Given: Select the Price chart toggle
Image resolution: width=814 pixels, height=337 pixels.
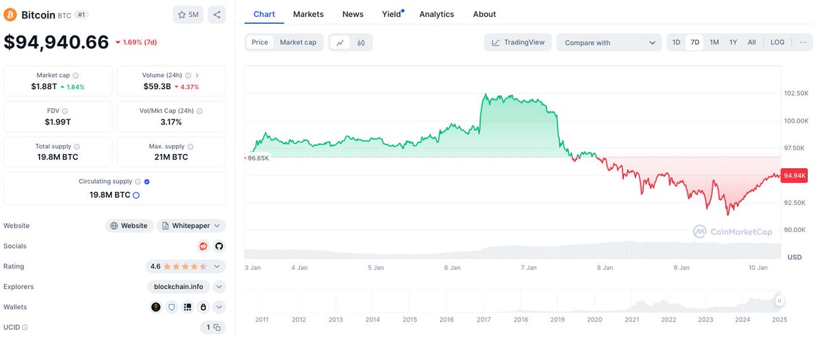Looking at the screenshot, I should pos(260,42).
